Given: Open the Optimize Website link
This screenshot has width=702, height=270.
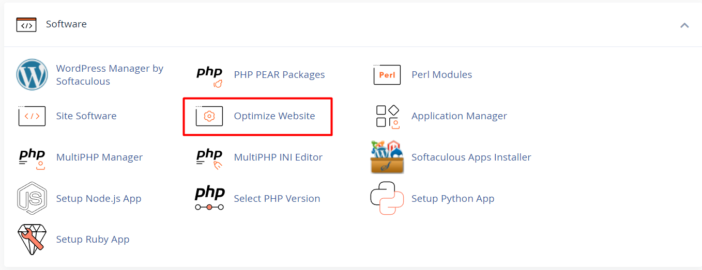Looking at the screenshot, I should pyautogui.click(x=274, y=116).
